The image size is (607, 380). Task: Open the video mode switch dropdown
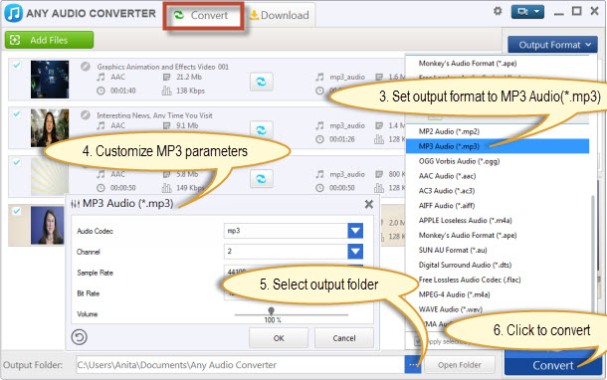[527, 12]
